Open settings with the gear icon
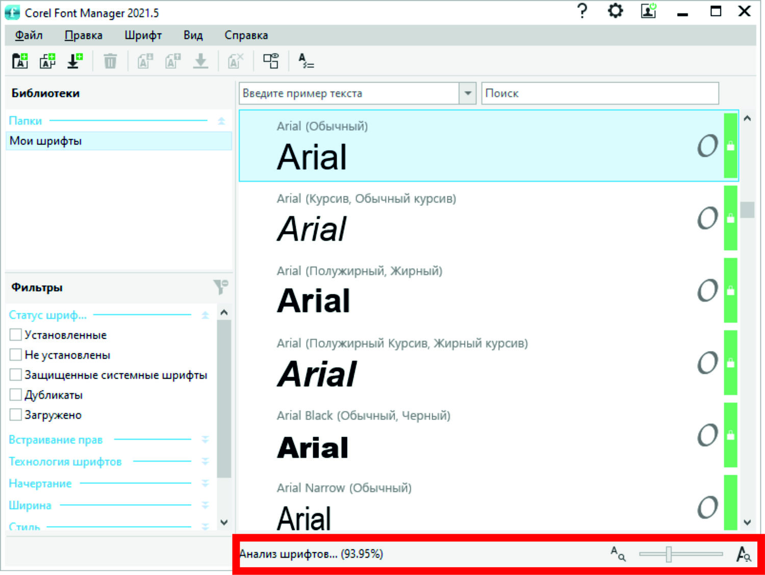 pos(615,11)
